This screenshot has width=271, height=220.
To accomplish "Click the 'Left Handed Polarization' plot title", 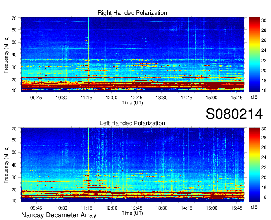I will [132, 123].
